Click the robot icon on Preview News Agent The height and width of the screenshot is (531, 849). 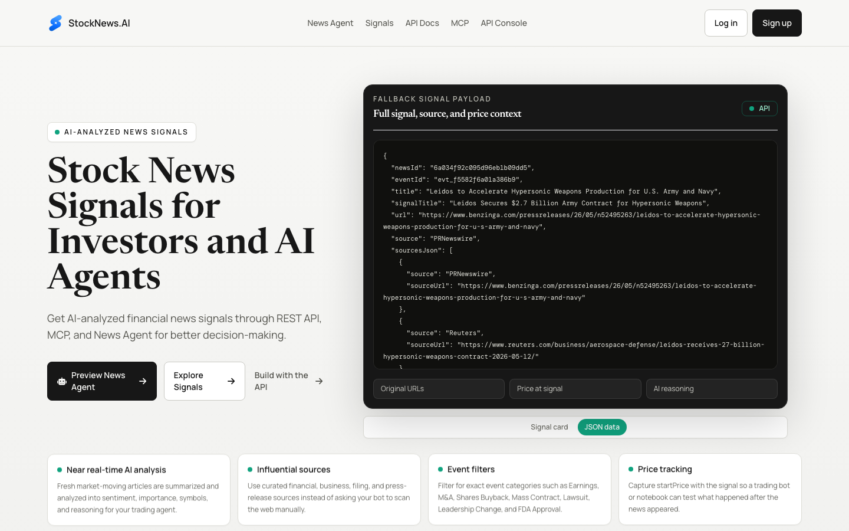(x=62, y=381)
